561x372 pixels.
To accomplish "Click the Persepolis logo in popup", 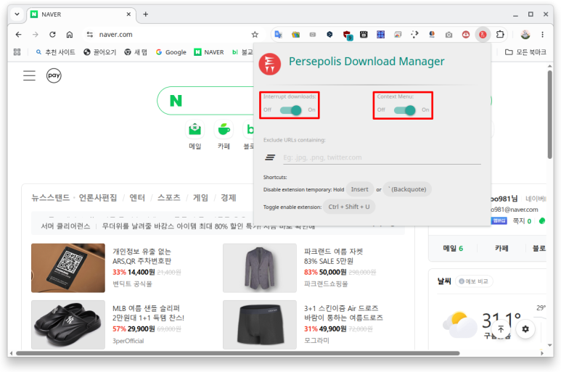I will coord(270,64).
